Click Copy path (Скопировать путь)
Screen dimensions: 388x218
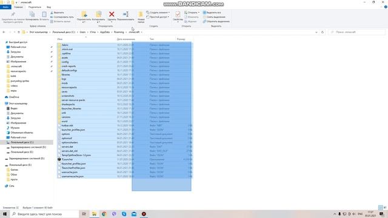(62, 17)
